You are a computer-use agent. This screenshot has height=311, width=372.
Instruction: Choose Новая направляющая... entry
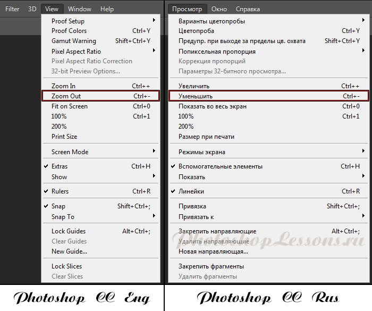pyautogui.click(x=268, y=251)
